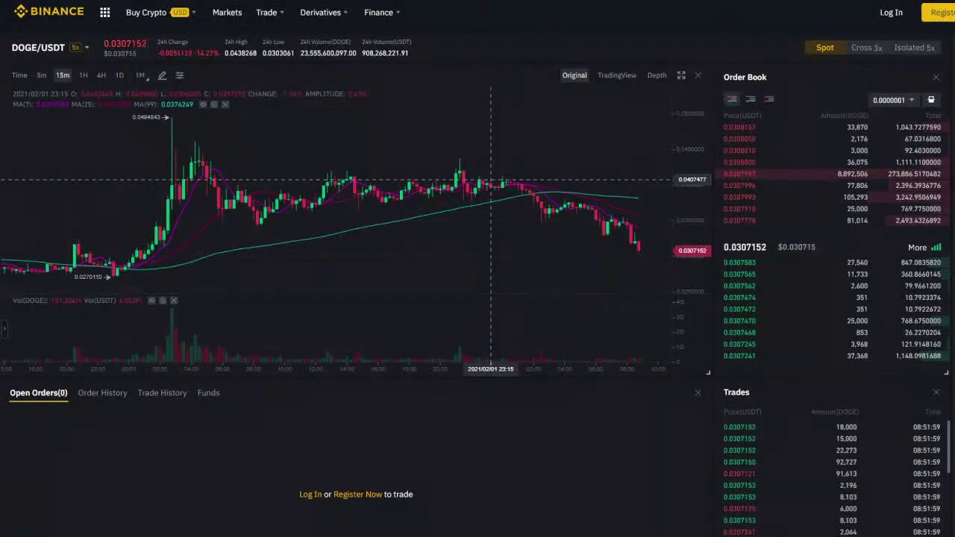
Task: Open the Markets page
Action: click(x=227, y=13)
